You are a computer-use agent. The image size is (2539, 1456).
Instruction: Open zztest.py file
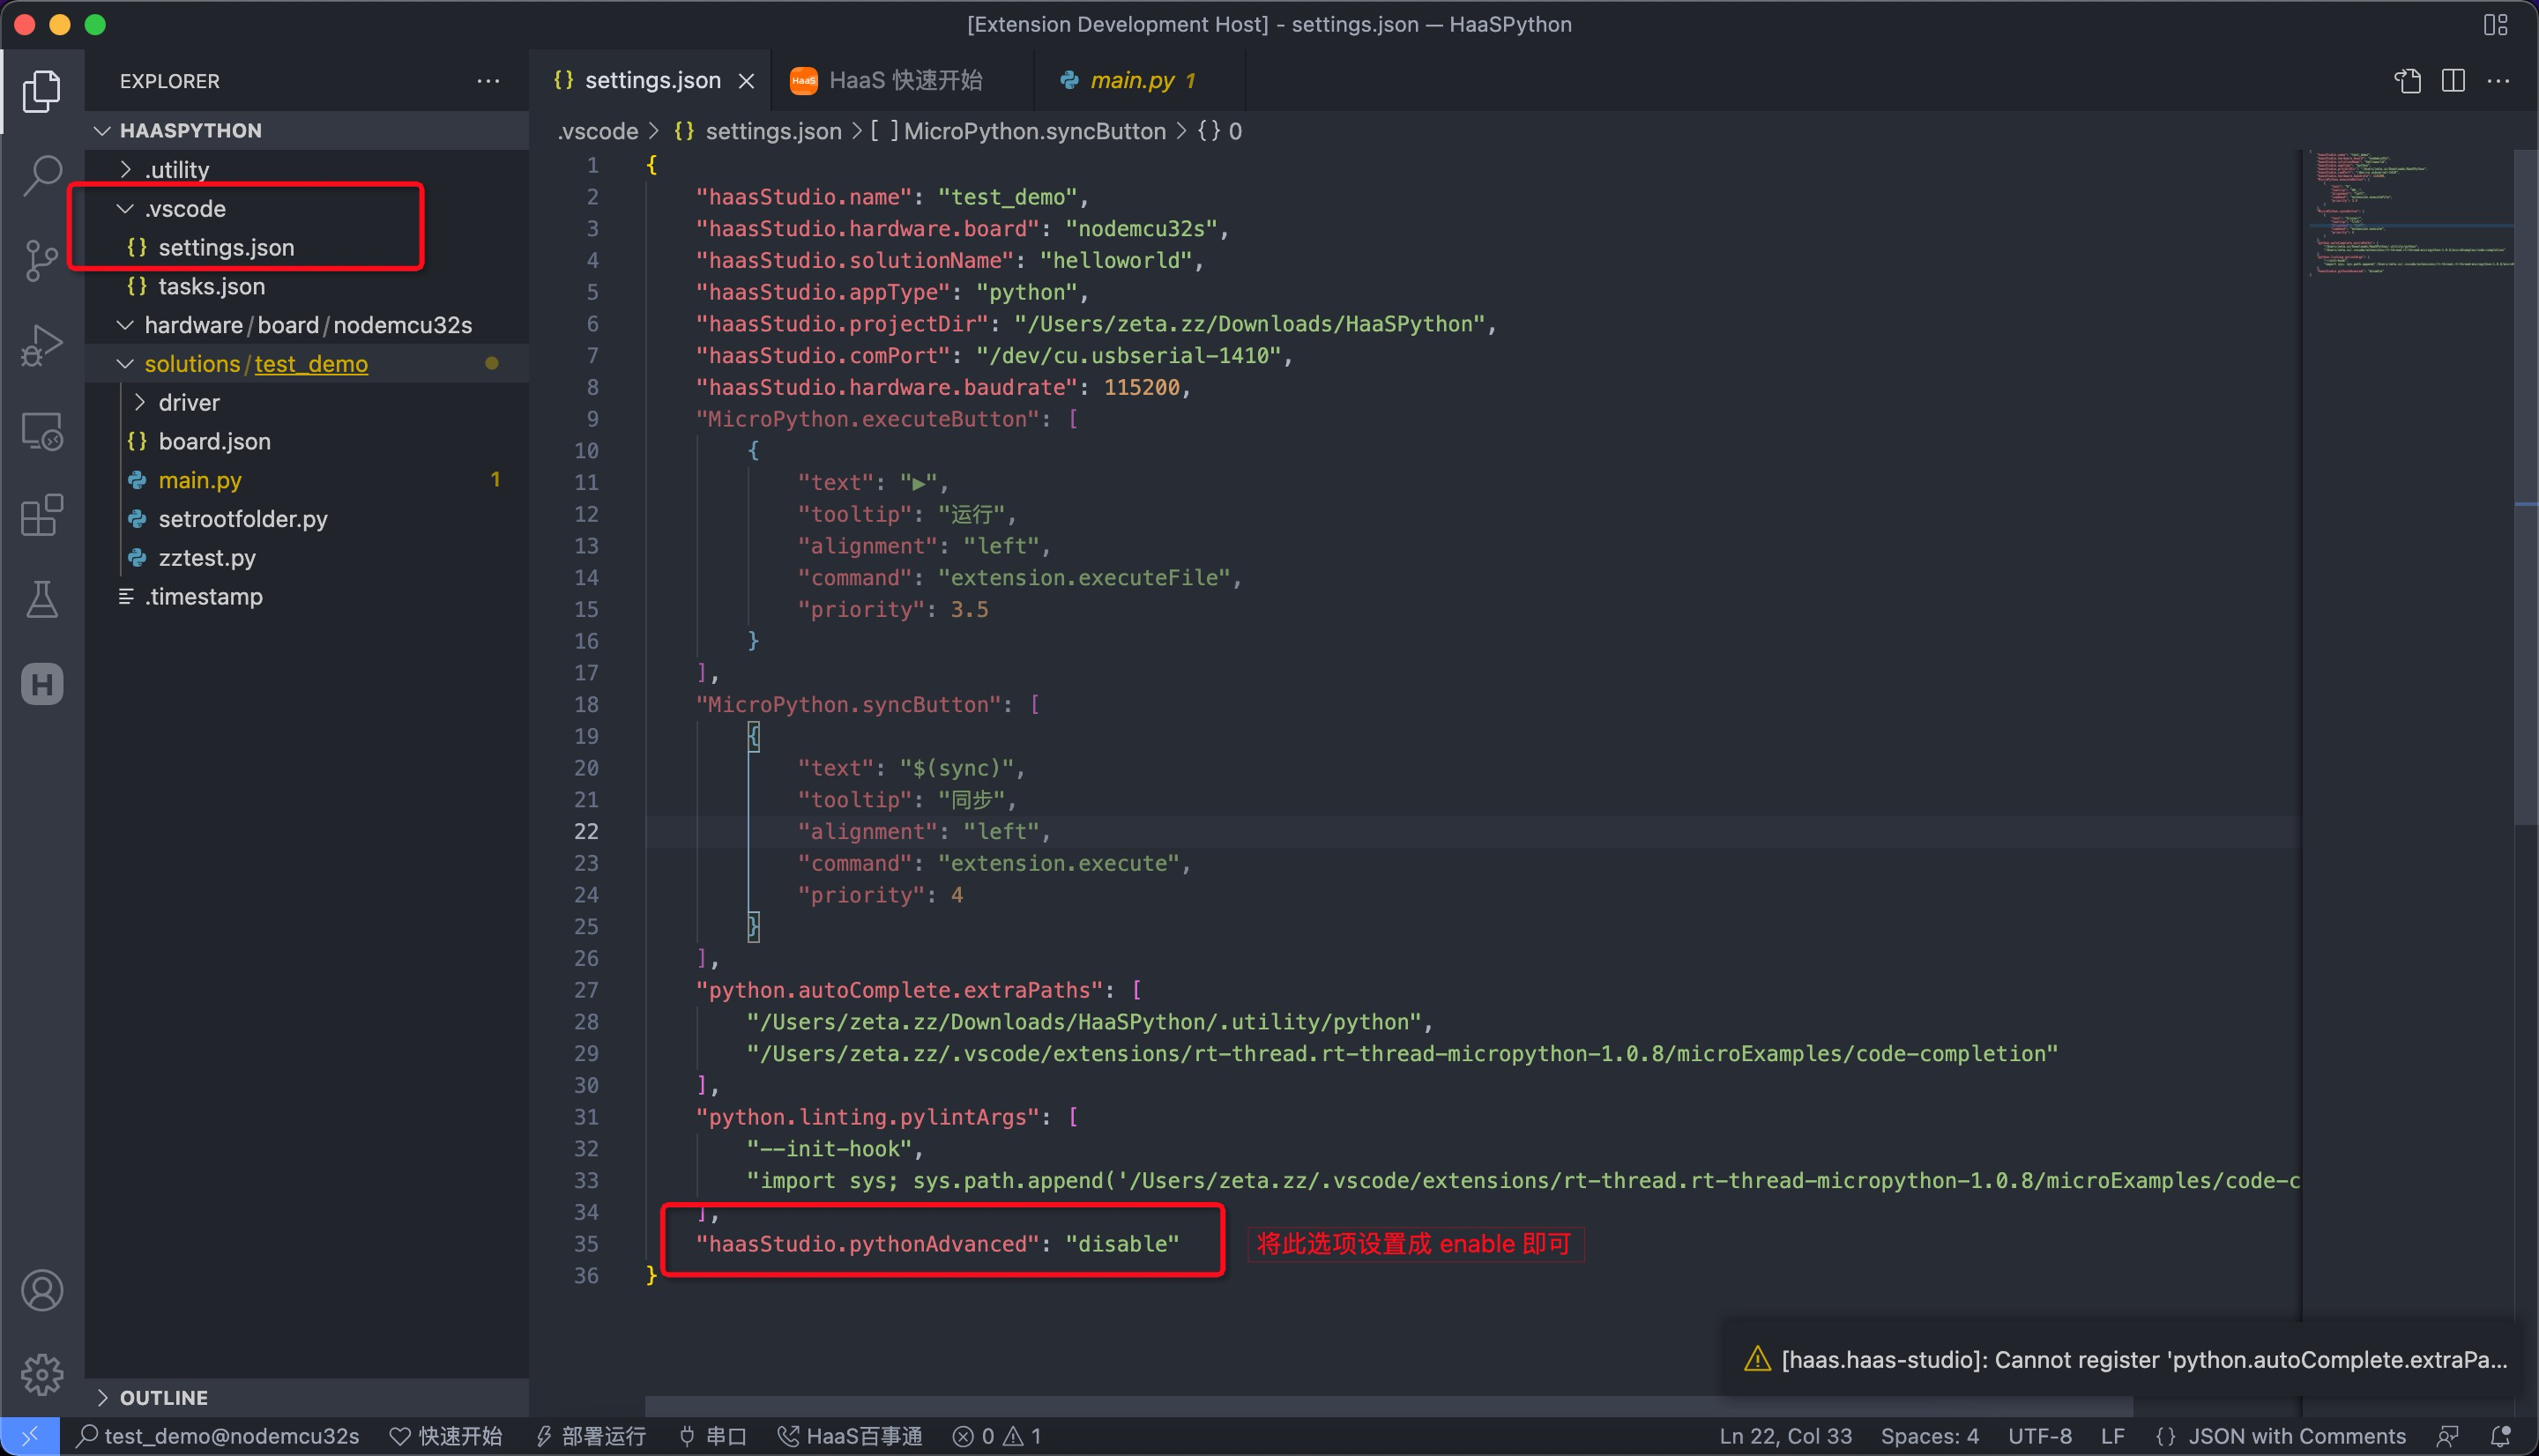click(x=306, y=558)
